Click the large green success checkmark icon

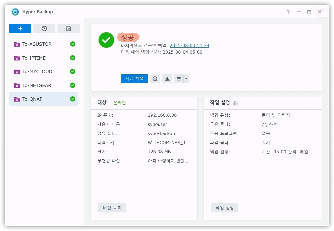coord(106,40)
